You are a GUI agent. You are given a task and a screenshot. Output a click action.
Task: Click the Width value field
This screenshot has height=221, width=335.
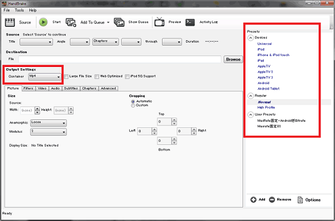click(27, 110)
